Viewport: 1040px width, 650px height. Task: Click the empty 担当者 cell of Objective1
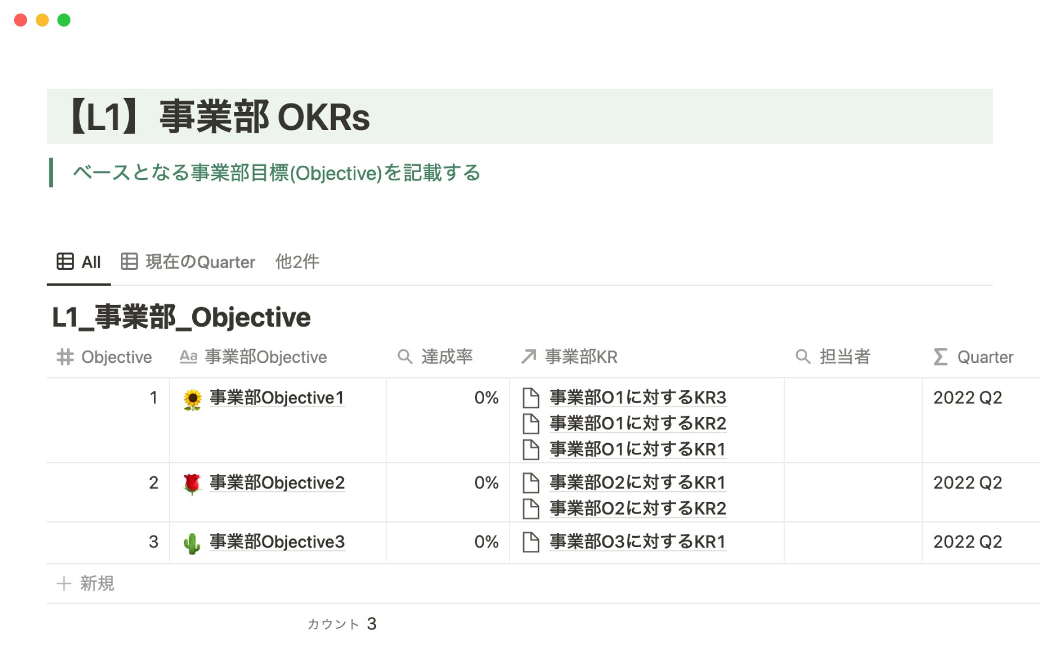point(853,420)
